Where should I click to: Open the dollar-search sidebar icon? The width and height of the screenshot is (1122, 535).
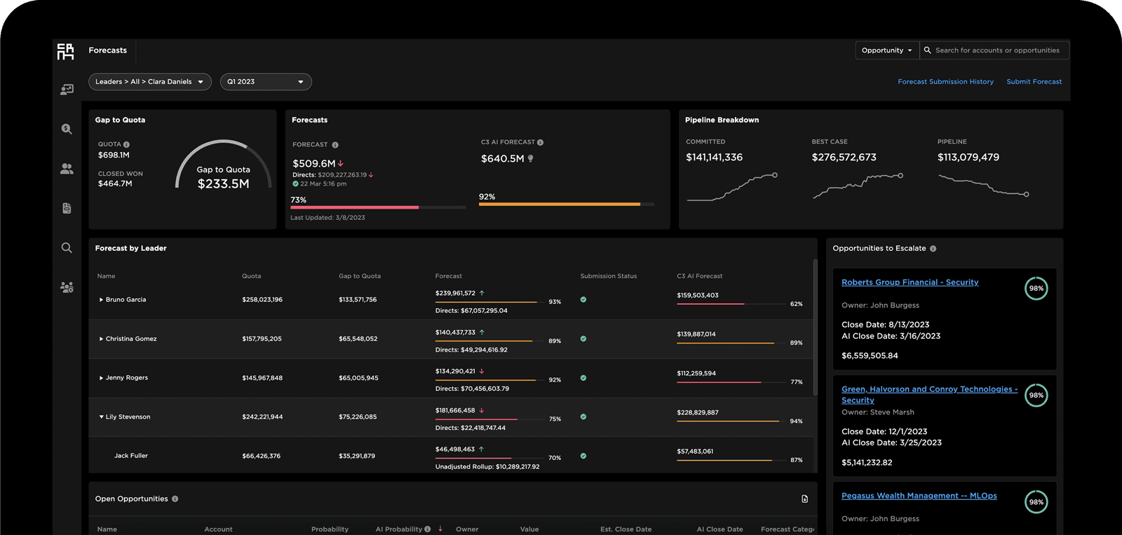click(67, 129)
